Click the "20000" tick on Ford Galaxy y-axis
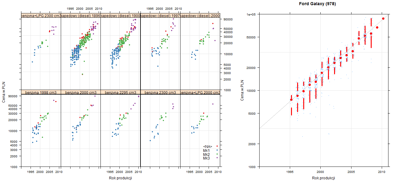Image resolution: width=397 pixels, height=183 pixels. 251,67
